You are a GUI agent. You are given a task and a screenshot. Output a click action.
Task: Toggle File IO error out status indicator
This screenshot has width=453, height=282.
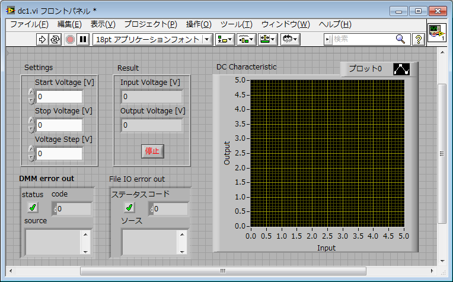(x=129, y=207)
